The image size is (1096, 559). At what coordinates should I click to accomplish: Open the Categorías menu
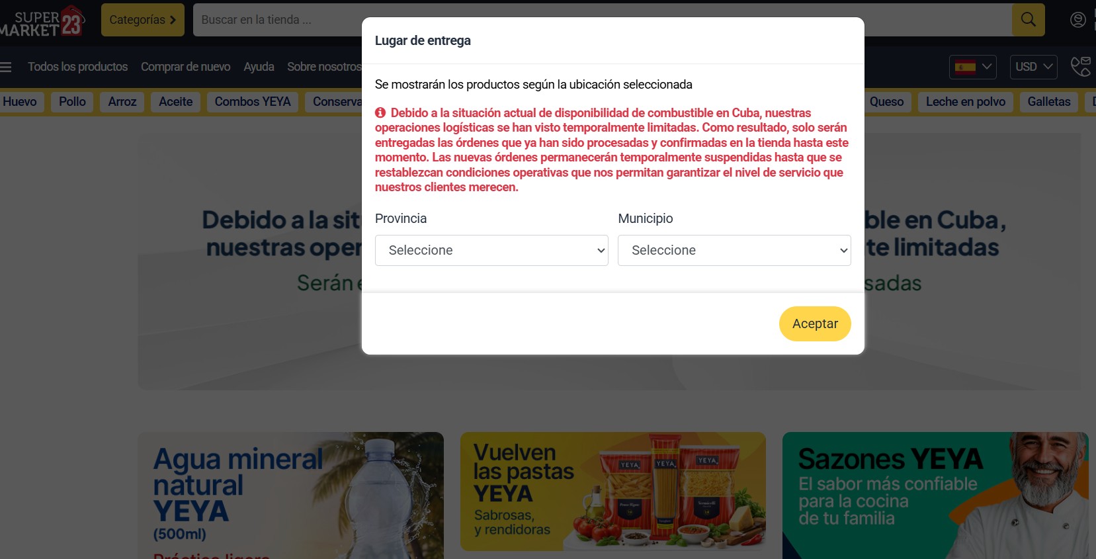tap(143, 20)
